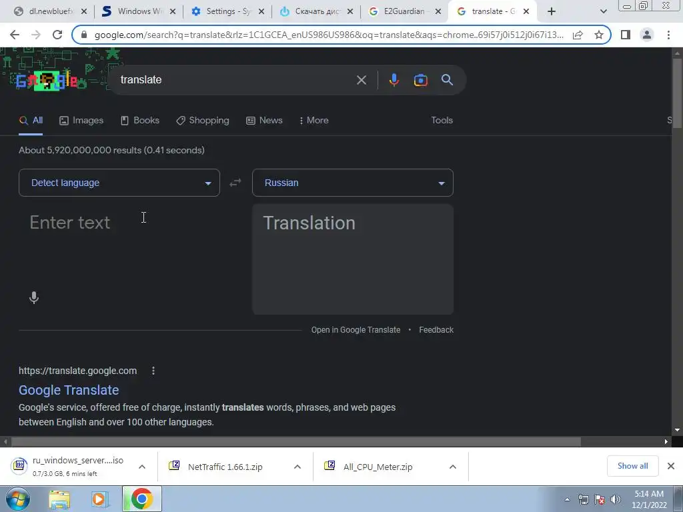Click the network tray icon

[x=583, y=499]
